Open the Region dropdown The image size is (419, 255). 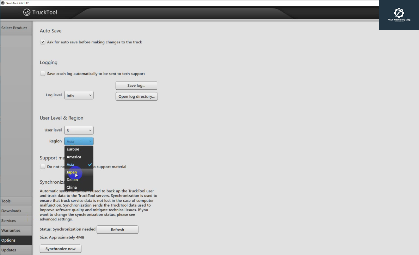click(79, 141)
